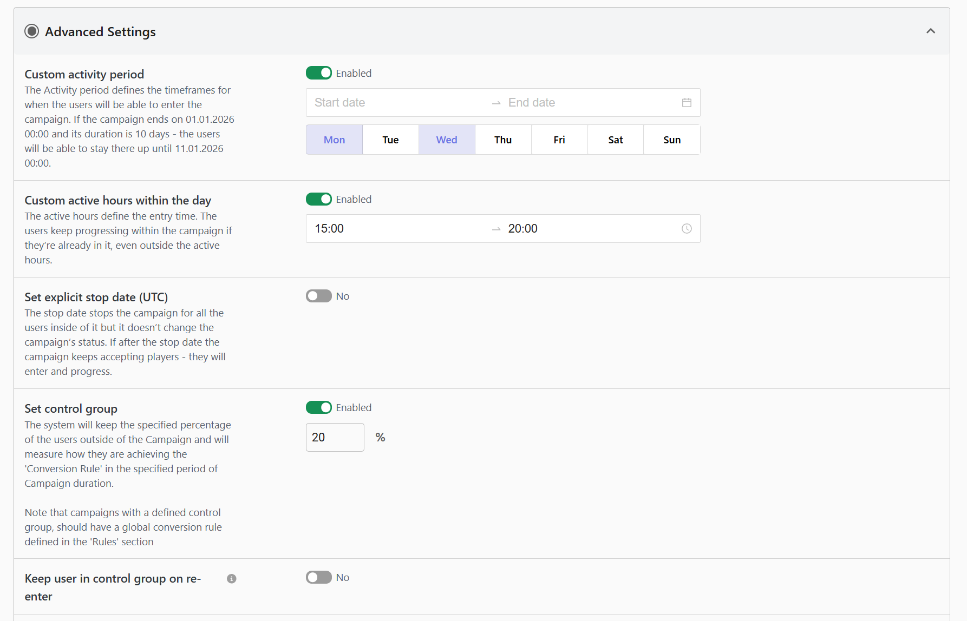The height and width of the screenshot is (621, 967).
Task: Click the control group percentage input
Action: [335, 437]
